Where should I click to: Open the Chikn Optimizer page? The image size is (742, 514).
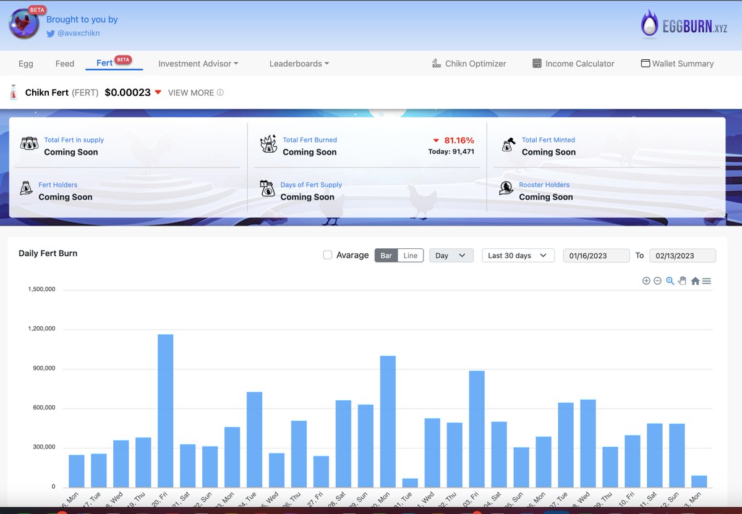tap(469, 64)
